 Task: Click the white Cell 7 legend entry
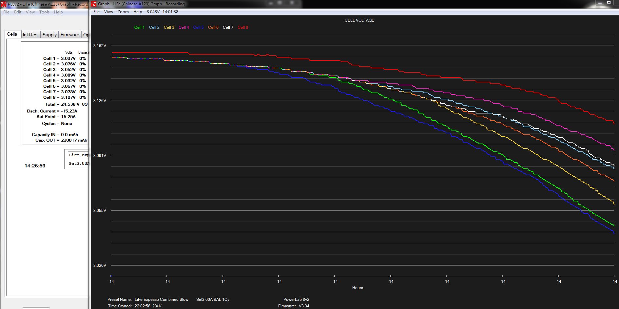[x=228, y=27]
